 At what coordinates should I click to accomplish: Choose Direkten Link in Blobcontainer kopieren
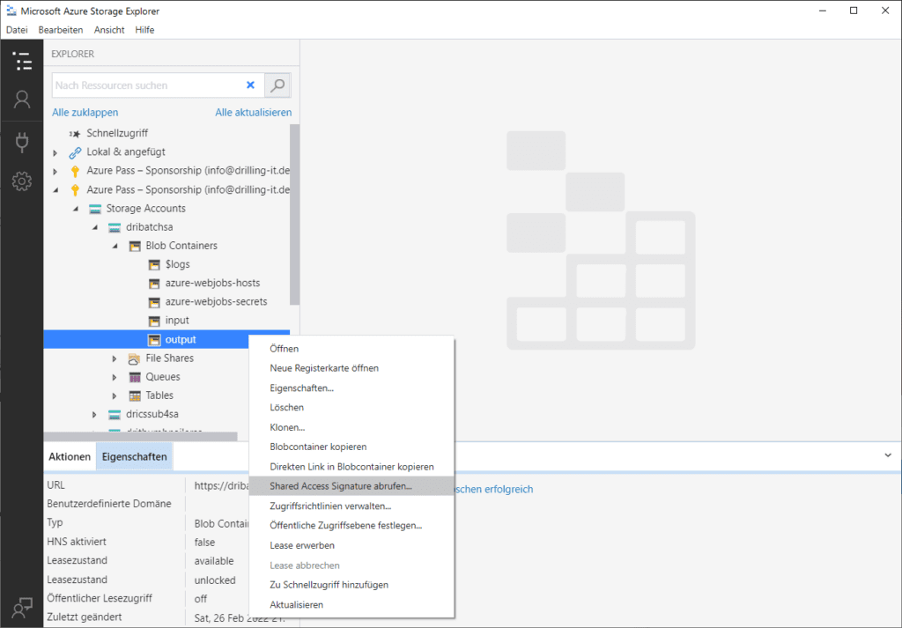351,467
